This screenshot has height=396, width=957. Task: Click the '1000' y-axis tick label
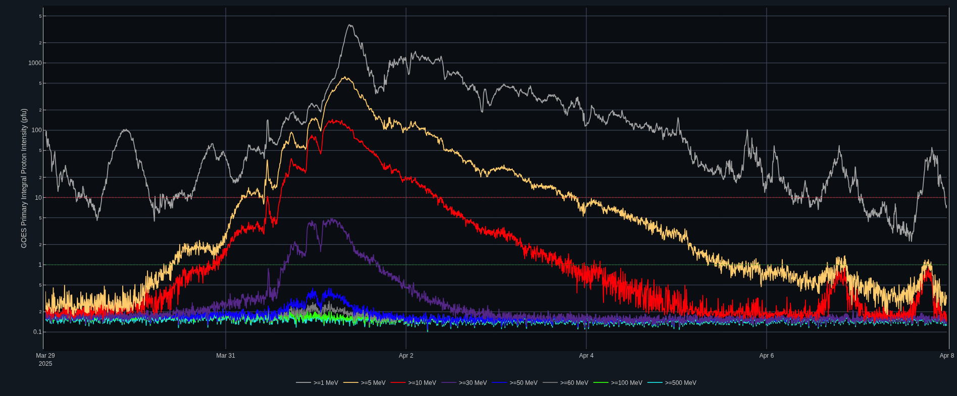tap(35, 63)
